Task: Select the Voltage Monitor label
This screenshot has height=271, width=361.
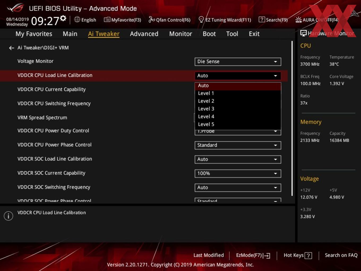Action: 35,61
